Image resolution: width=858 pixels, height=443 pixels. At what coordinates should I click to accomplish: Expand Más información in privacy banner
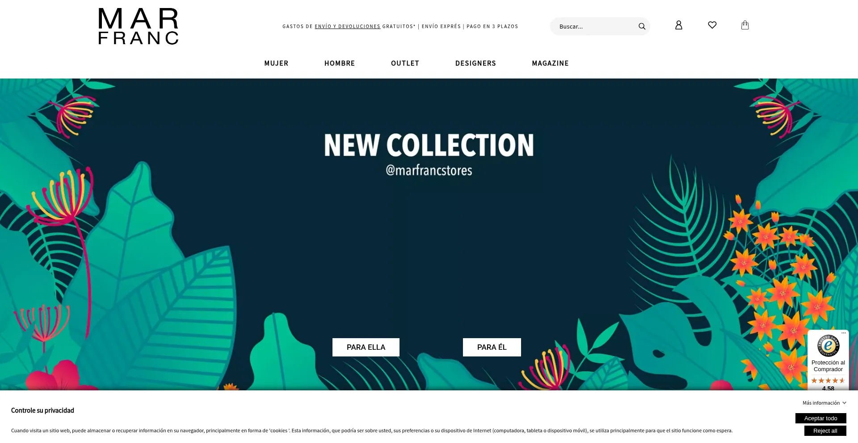(x=824, y=403)
